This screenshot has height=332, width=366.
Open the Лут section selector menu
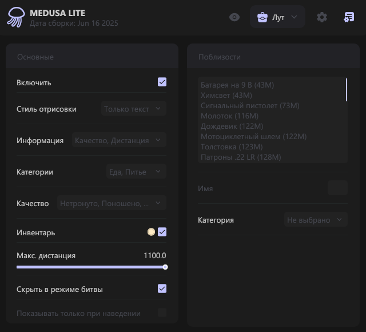coord(278,17)
